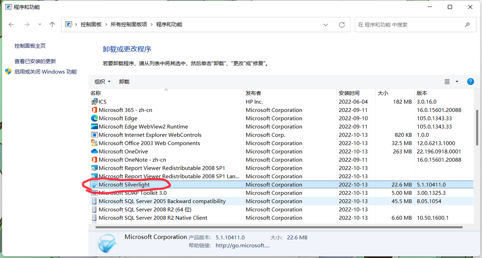Open 查看已安装的更新 link
Viewport: 482px width, 258px height.
click(35, 61)
